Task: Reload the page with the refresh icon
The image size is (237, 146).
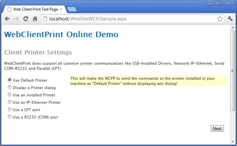Action: point(26,19)
